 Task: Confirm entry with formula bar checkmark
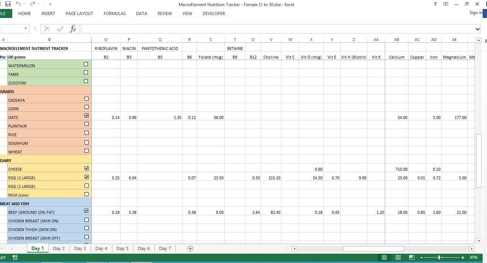(x=60, y=29)
